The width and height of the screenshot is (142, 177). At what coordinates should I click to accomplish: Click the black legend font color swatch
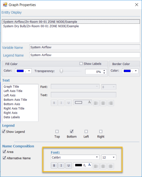[x=79, y=165]
